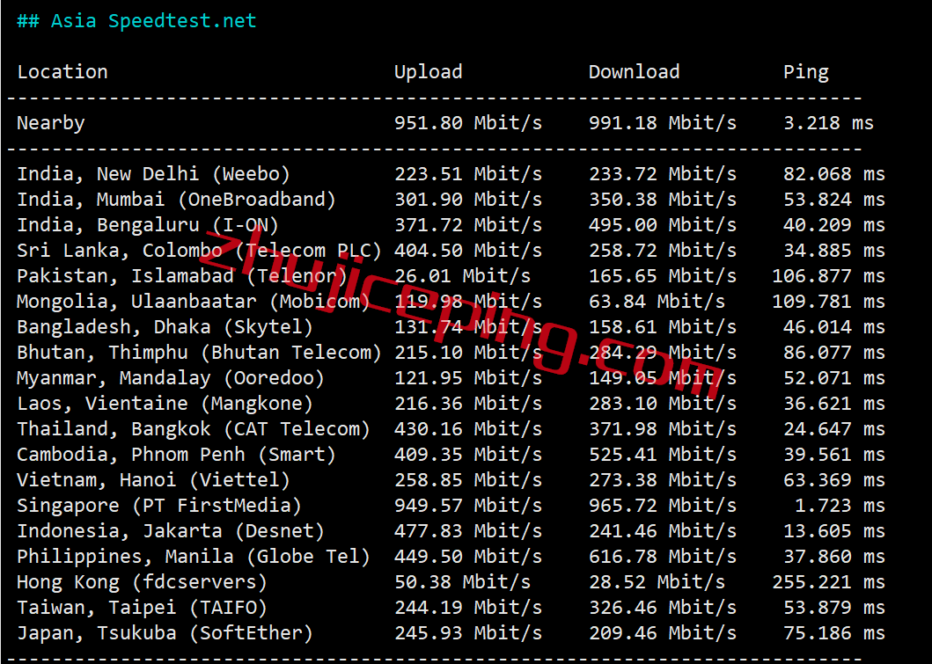Click Mandalay upload '121.95 Mbit/s'
Viewport: 932px width, 664px height.
468,378
